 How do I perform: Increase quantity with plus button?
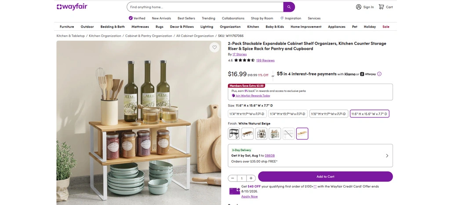251,178
